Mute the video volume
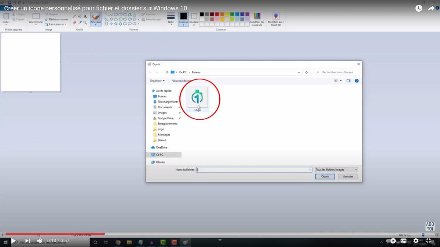This screenshot has height=247, width=440. (x=40, y=241)
